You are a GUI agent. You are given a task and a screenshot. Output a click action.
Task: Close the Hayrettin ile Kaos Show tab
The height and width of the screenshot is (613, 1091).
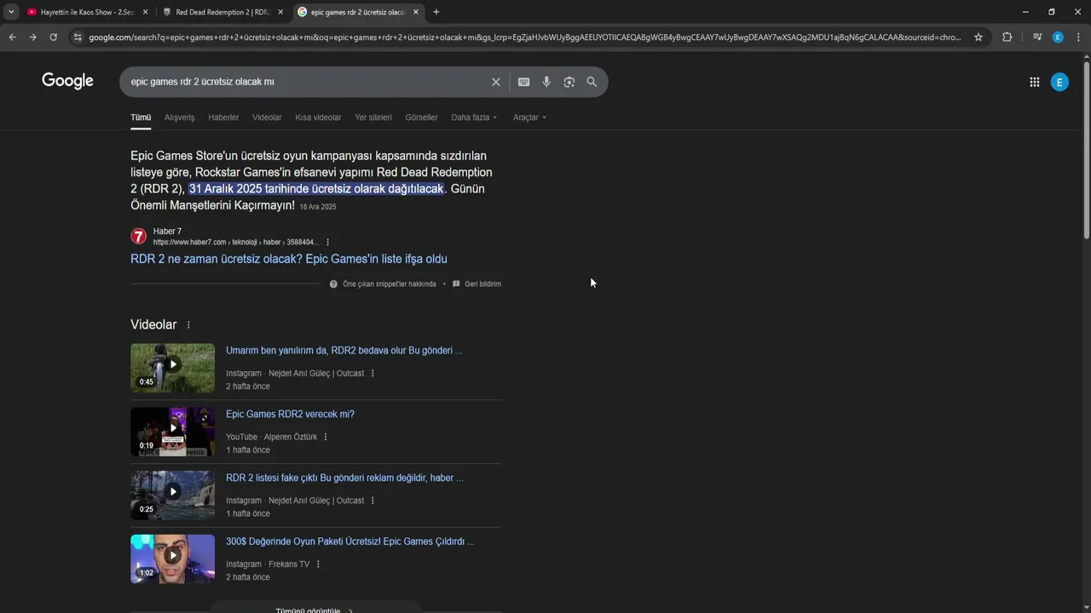pyautogui.click(x=145, y=12)
